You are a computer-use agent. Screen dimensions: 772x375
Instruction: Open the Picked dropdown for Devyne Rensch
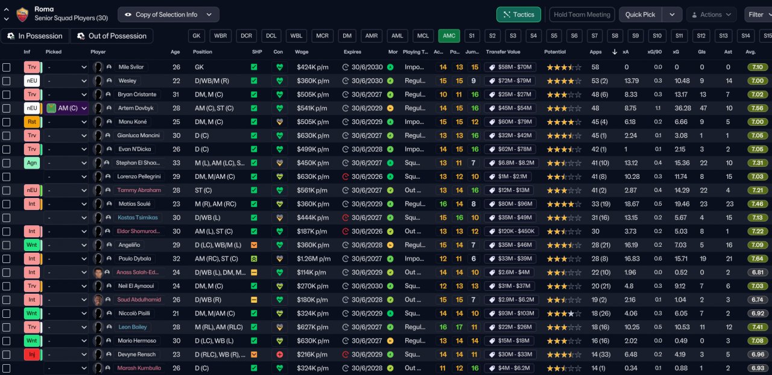click(x=66, y=355)
